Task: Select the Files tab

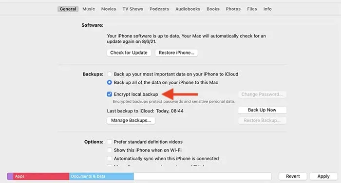Action: click(x=252, y=9)
